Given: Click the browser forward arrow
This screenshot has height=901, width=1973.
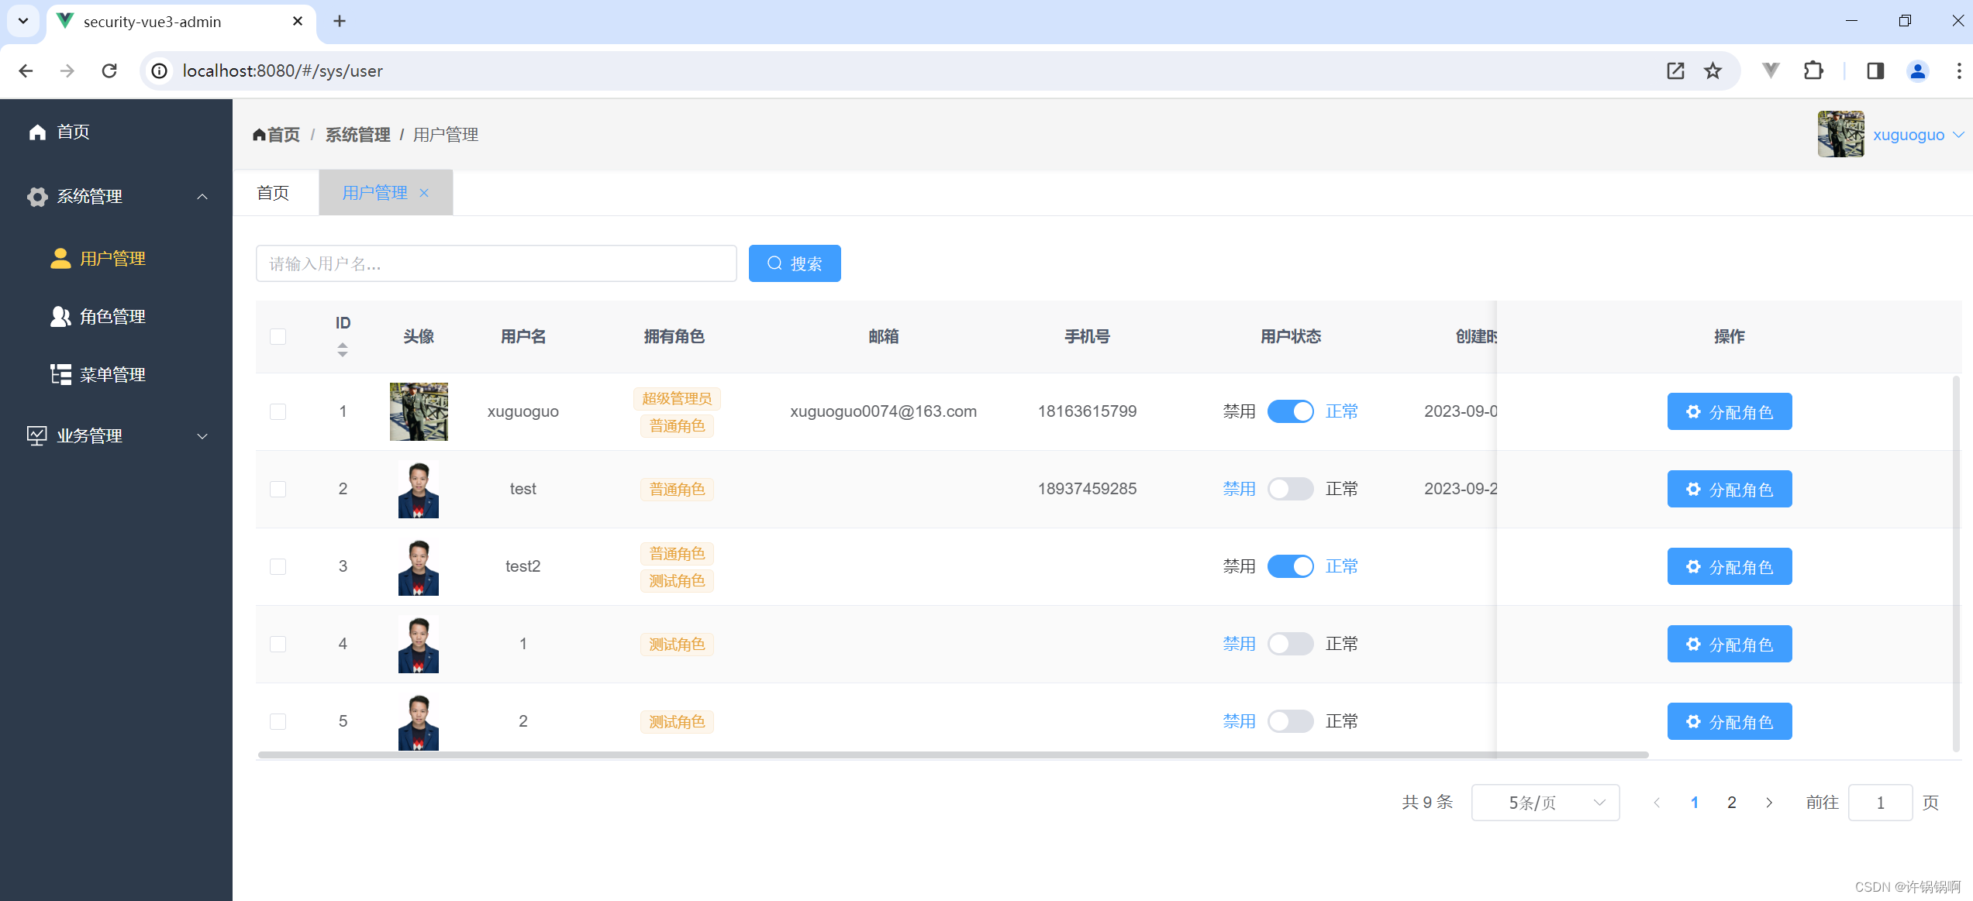Looking at the screenshot, I should click(x=67, y=71).
